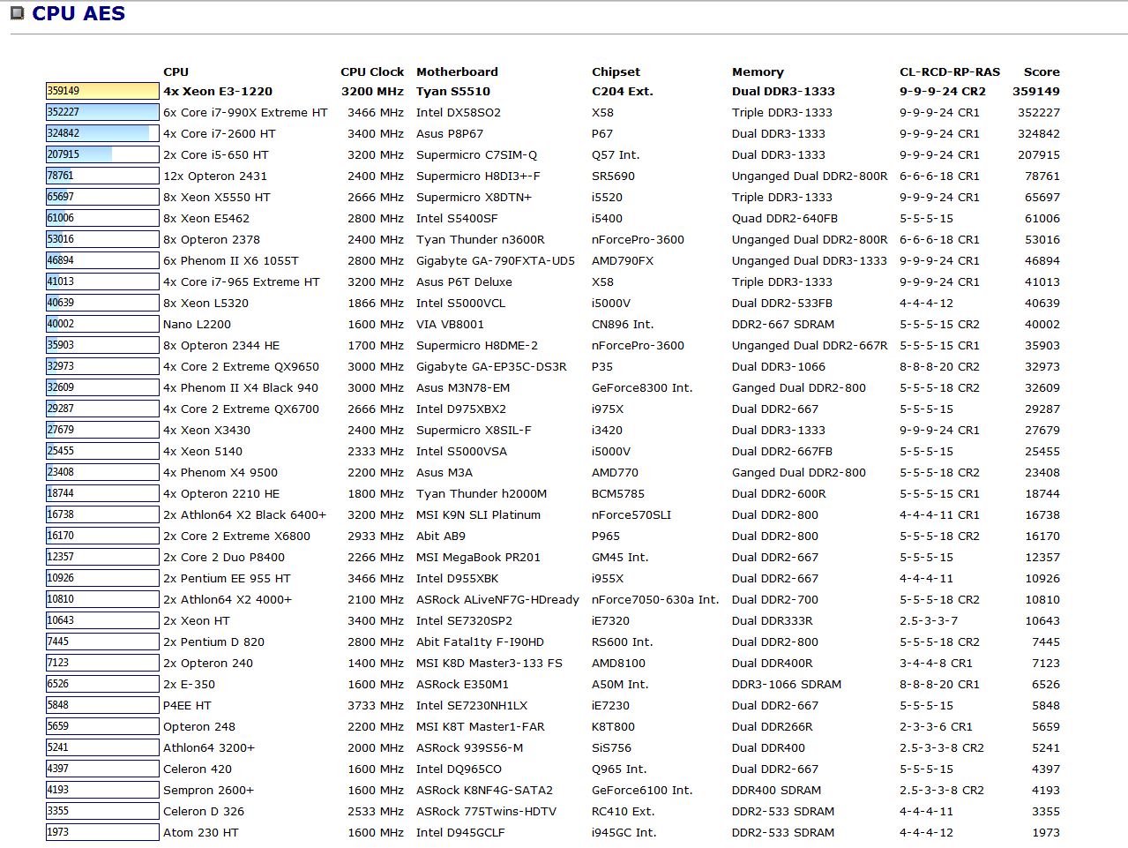
Task: Select 2x Pentium EE 955 HT
Action: (x=227, y=578)
